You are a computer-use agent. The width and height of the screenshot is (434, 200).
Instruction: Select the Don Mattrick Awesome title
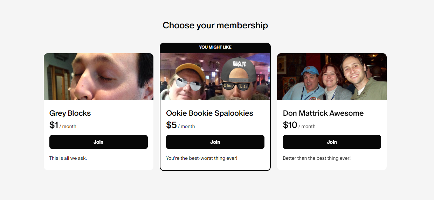[x=323, y=113]
